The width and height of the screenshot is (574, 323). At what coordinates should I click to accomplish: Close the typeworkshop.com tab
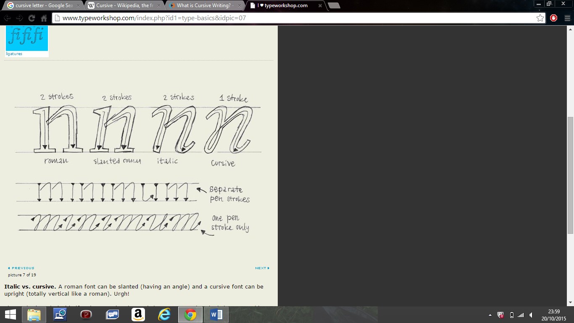pyautogui.click(x=320, y=6)
